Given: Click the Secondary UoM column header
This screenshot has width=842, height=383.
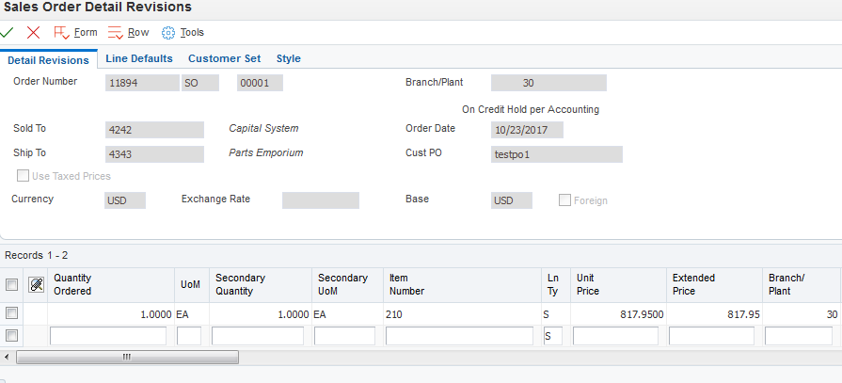Looking at the screenshot, I should [x=347, y=285].
